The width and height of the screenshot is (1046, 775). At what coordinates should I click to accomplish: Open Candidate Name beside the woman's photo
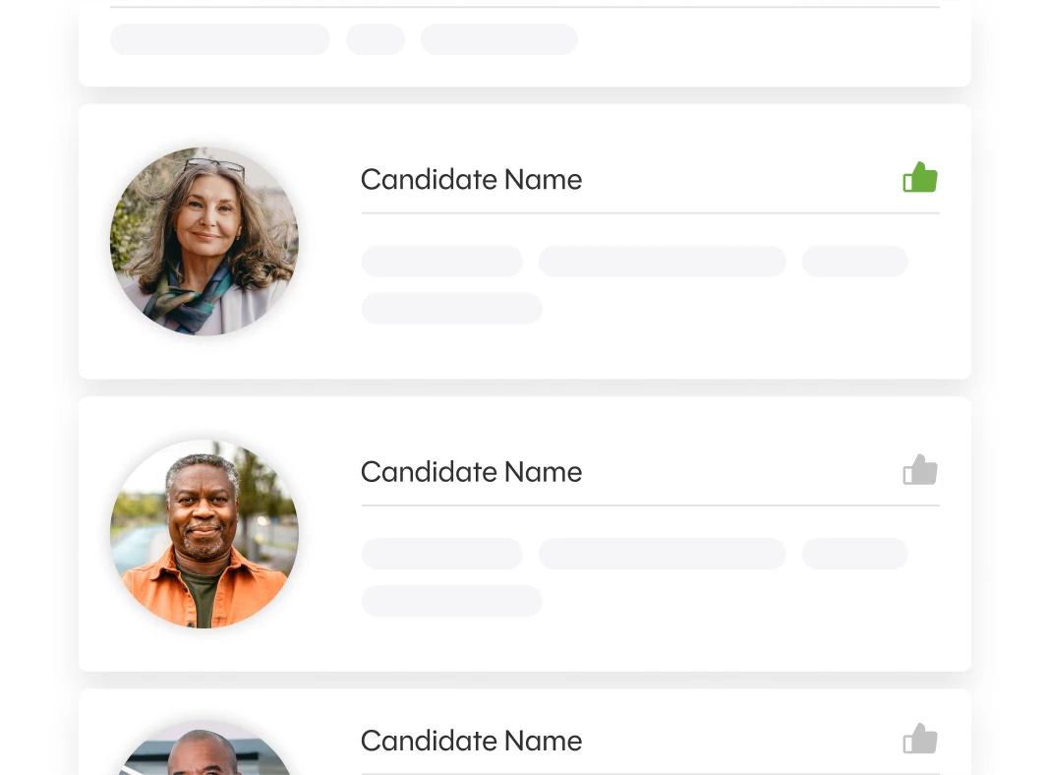(471, 180)
